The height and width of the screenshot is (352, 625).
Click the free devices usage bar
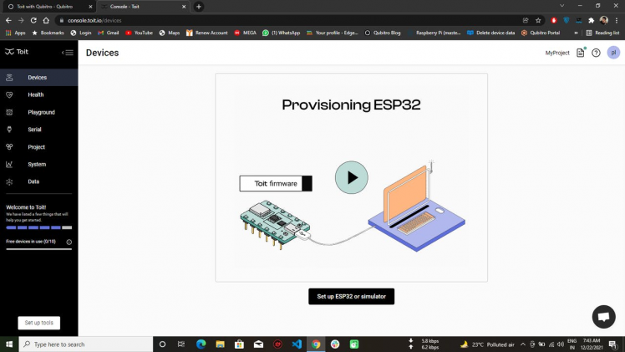tap(38, 249)
